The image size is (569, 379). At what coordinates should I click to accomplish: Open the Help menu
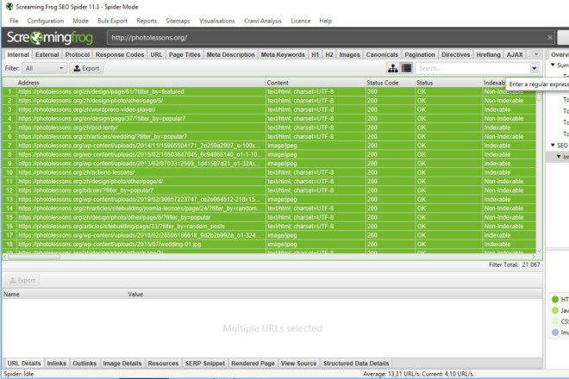(326, 21)
